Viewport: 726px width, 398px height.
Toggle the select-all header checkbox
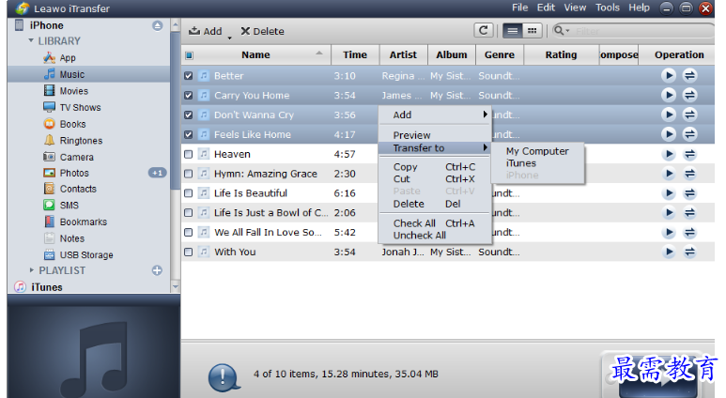(x=189, y=55)
